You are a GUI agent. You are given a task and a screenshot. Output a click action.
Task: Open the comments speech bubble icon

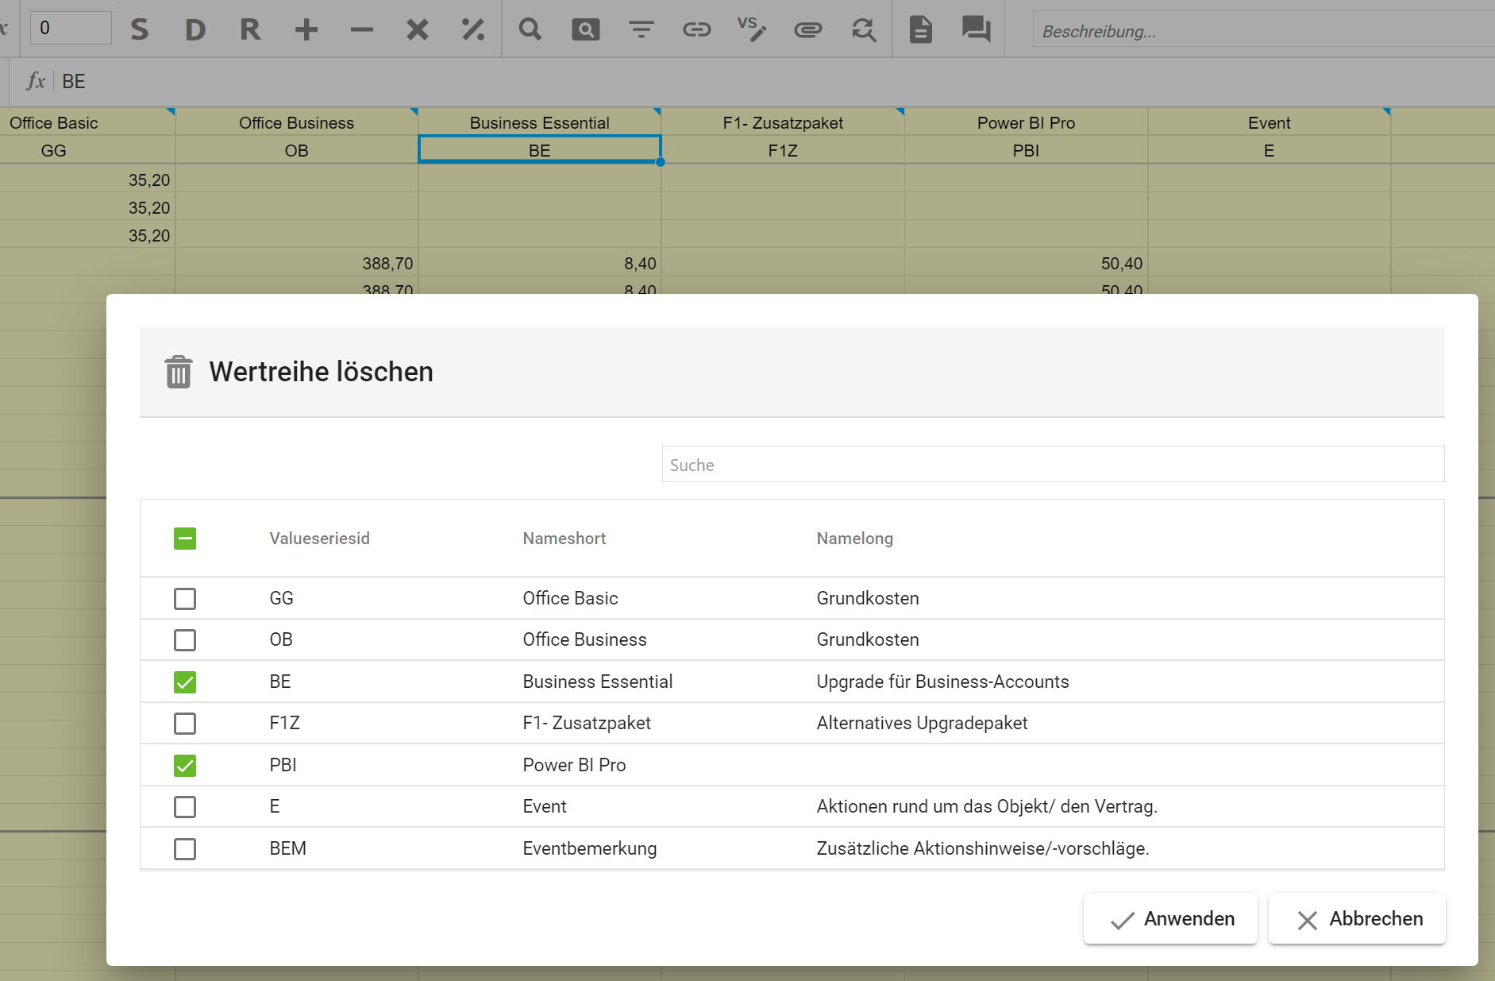[x=976, y=30]
